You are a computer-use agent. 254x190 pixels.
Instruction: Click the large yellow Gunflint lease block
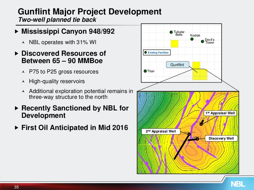[x=200, y=74]
